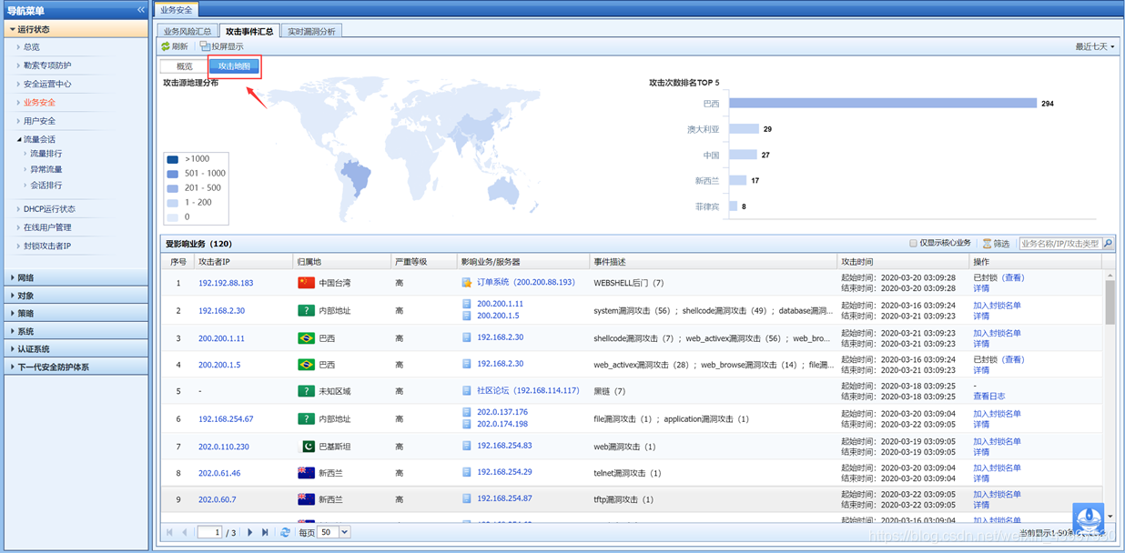Viewport: 1125px width, 553px height.
Task: Click the pagination refresh icon
Action: (286, 532)
